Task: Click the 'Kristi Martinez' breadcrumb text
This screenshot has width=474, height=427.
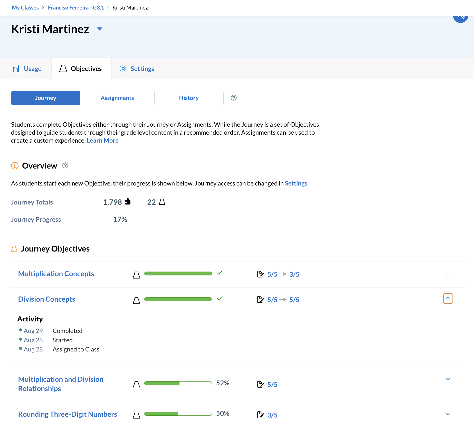Action: (x=130, y=8)
